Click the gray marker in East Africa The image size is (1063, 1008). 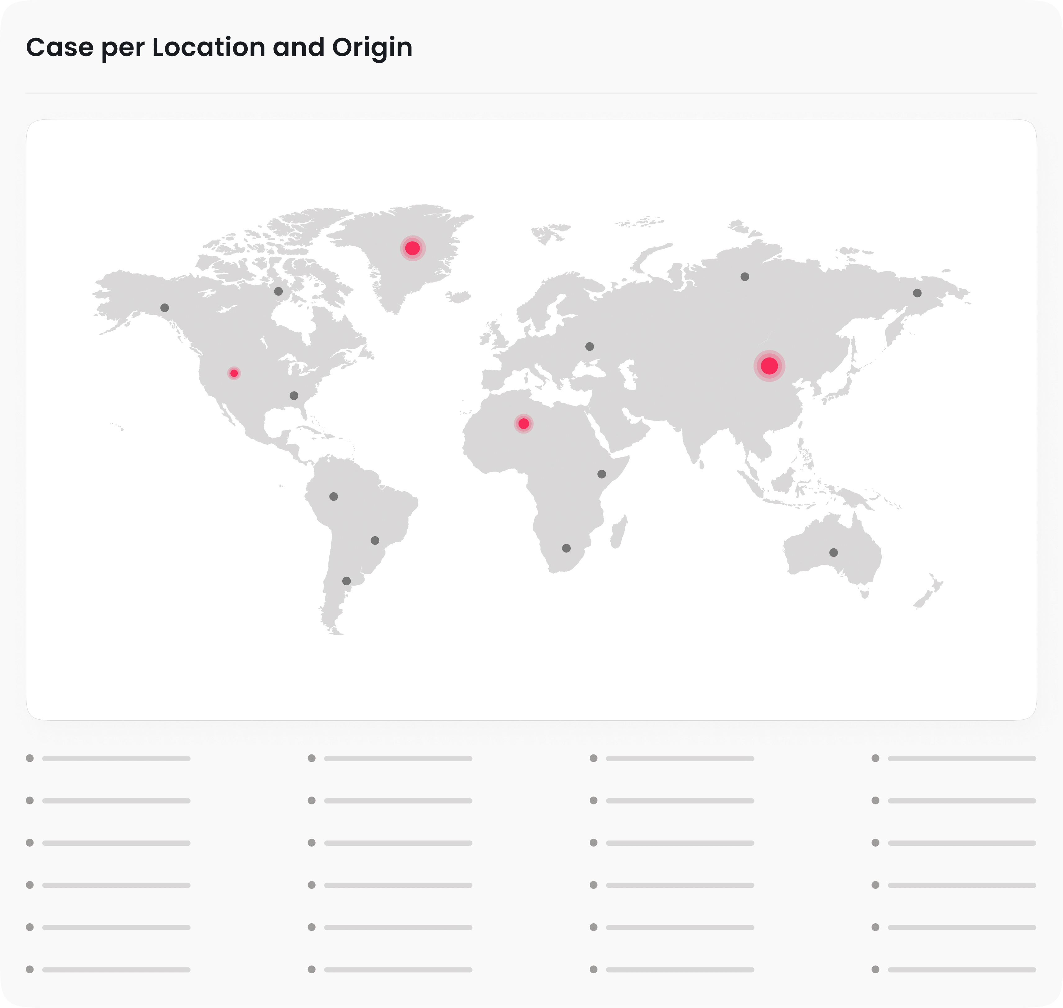pyautogui.click(x=602, y=474)
